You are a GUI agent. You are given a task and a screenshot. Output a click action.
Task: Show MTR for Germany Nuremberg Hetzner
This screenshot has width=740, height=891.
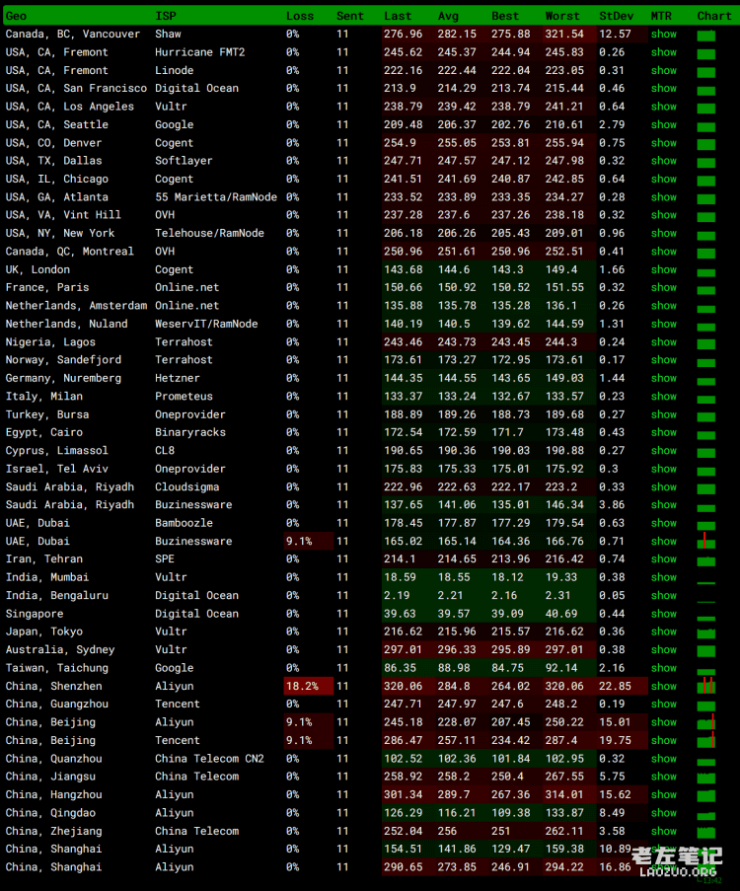pyautogui.click(x=664, y=378)
